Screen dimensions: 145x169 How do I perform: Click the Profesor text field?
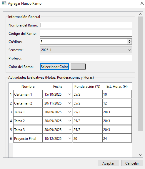86,58
